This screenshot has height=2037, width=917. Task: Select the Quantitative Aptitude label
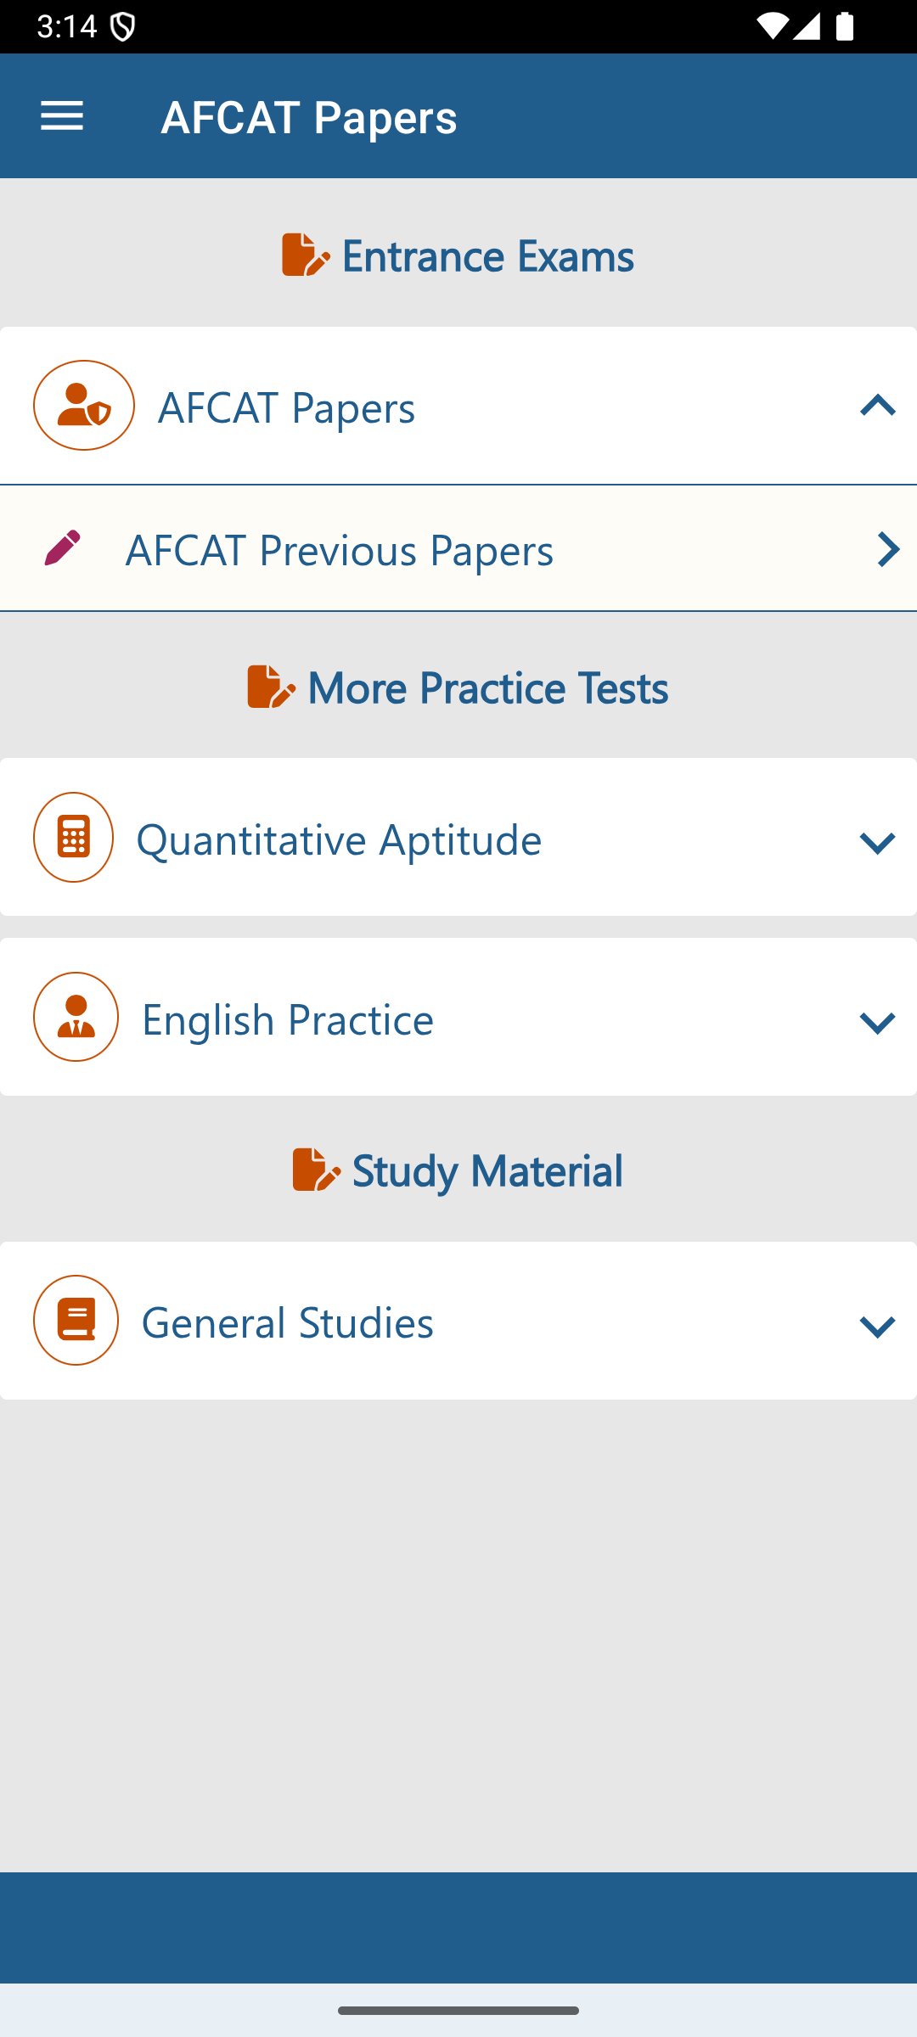click(339, 839)
